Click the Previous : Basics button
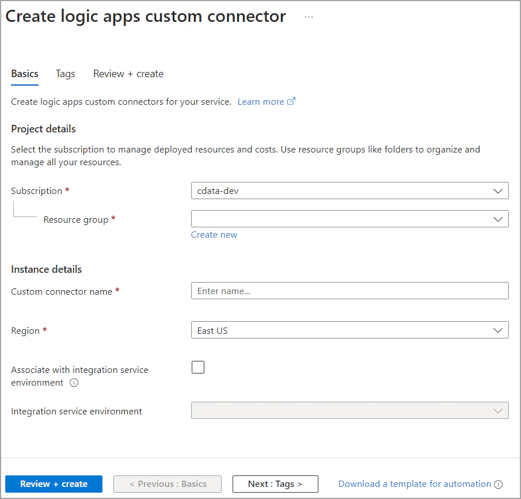Viewport: 521px width, 499px height. click(168, 484)
